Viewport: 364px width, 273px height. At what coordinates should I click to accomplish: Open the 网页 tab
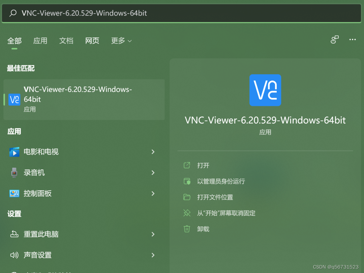coord(92,40)
